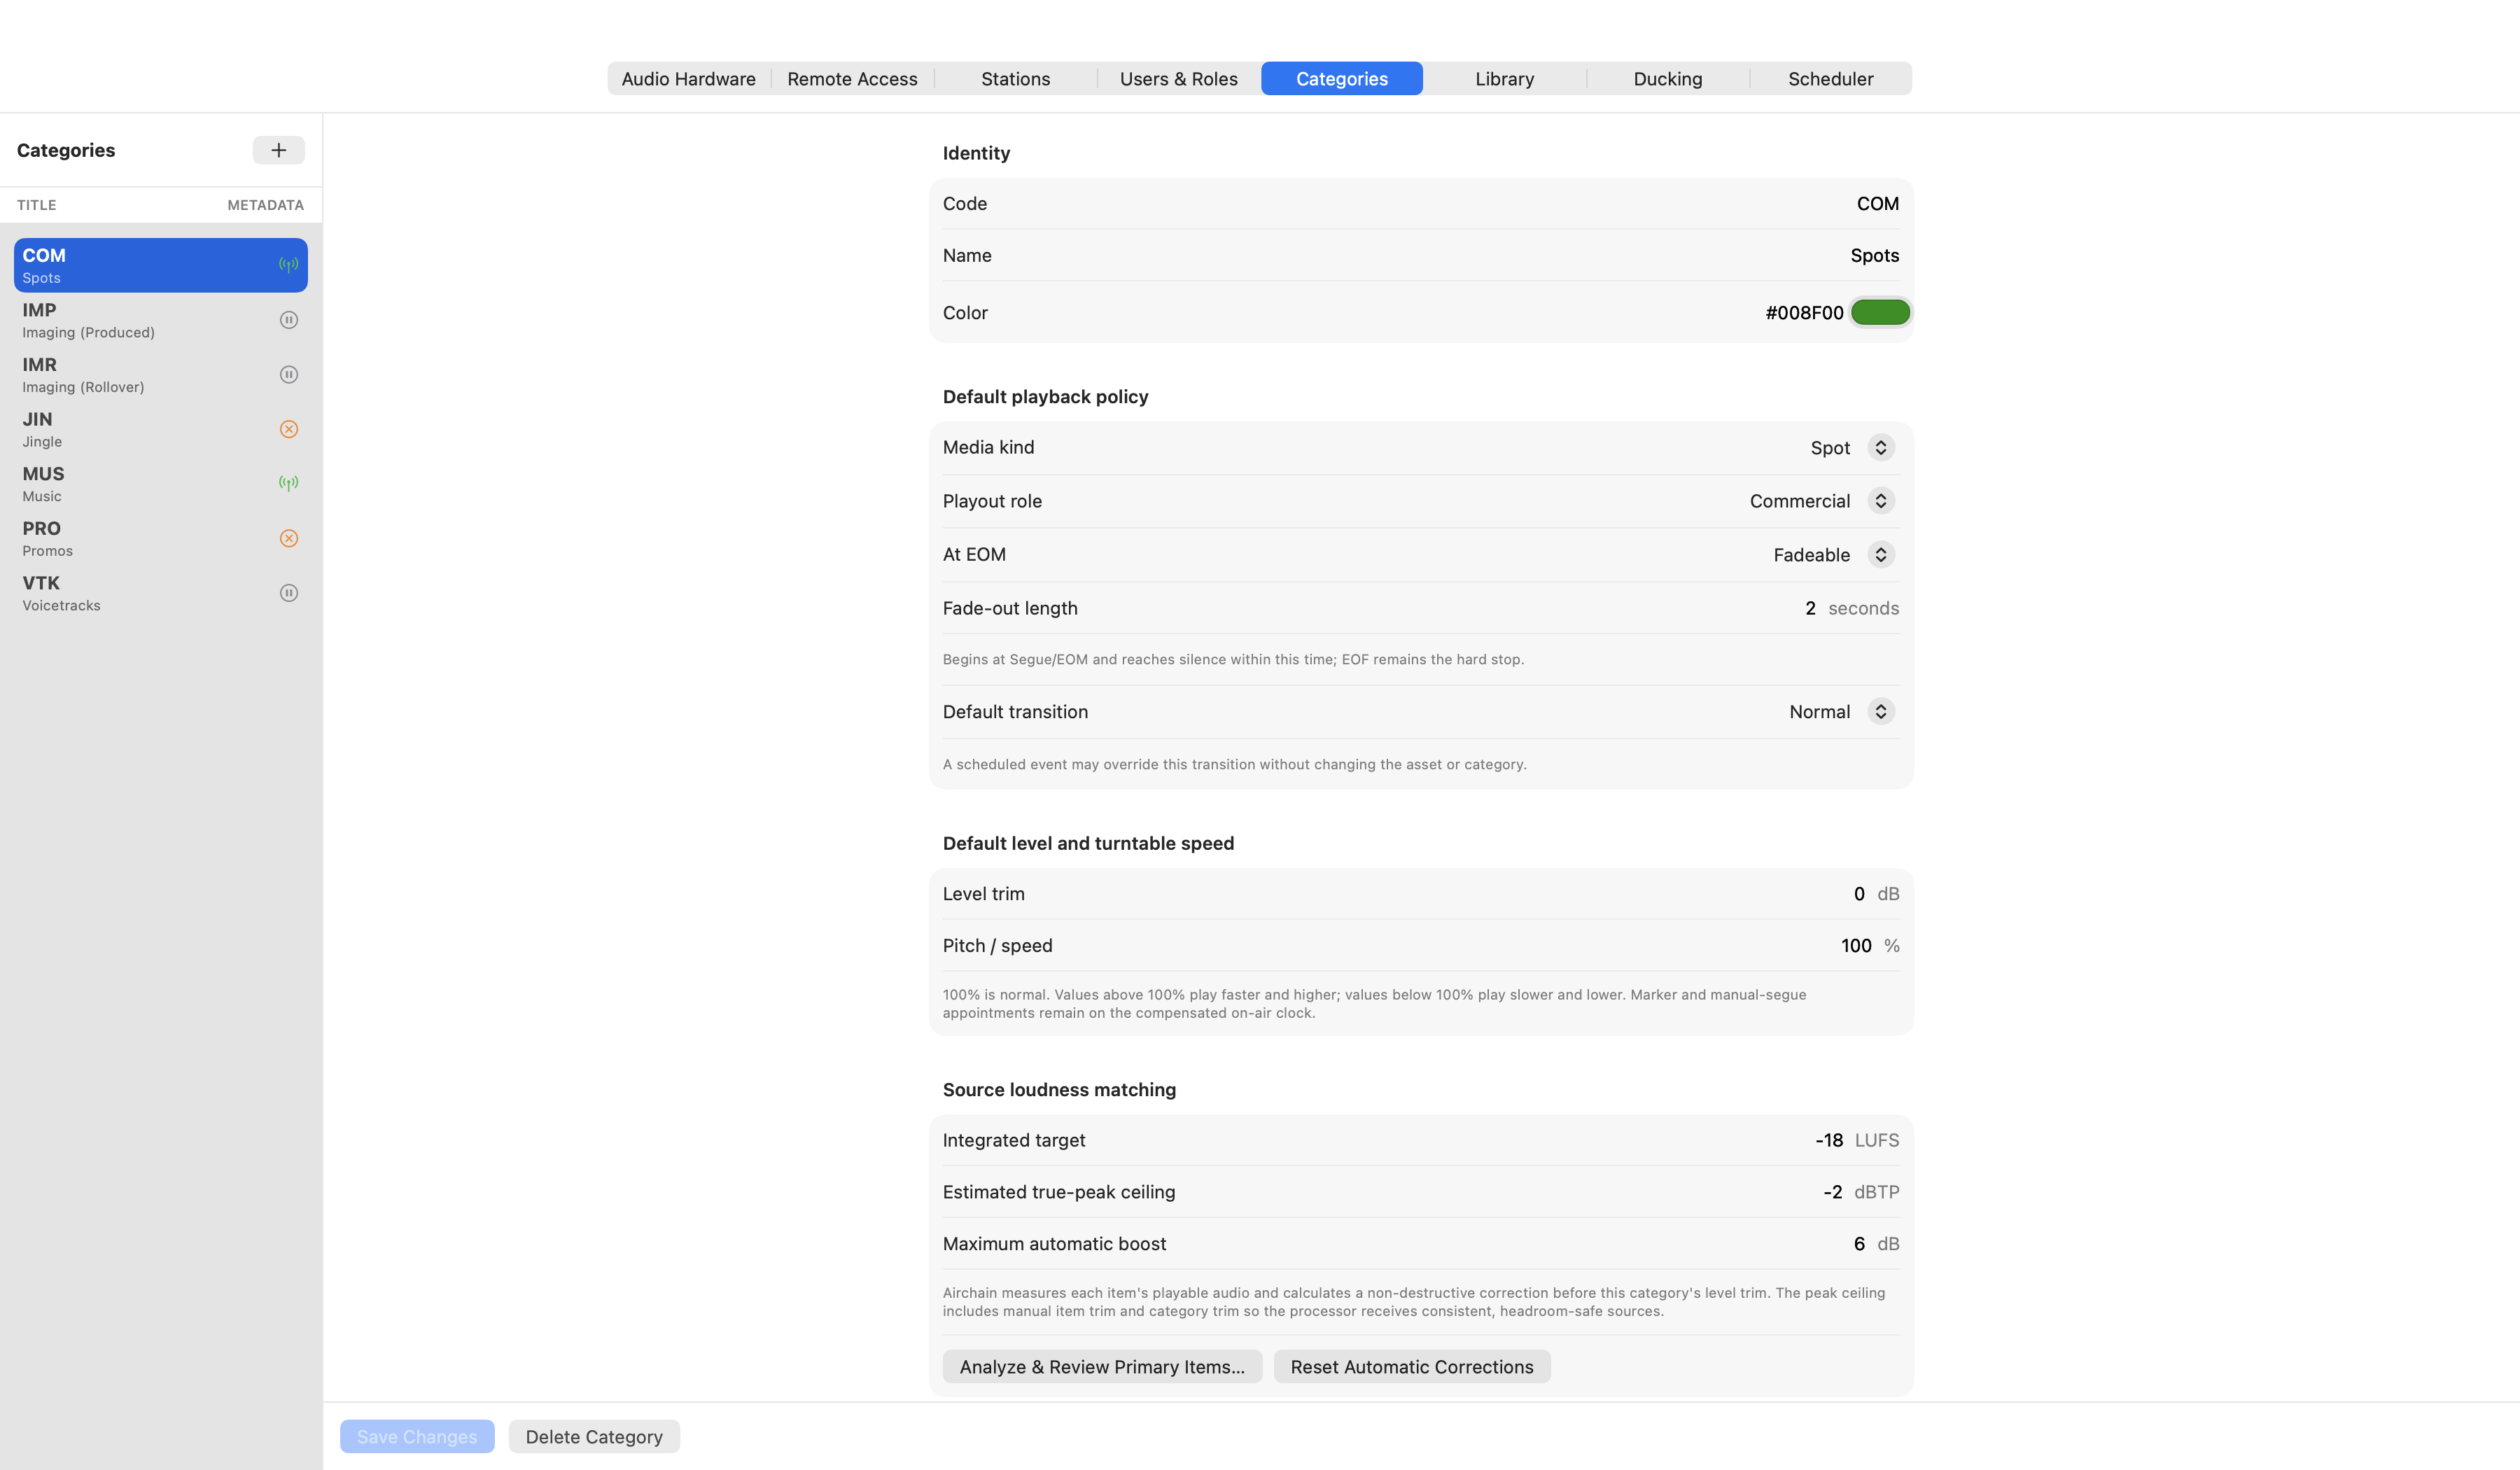Select the Categories tab

tap(1341, 78)
